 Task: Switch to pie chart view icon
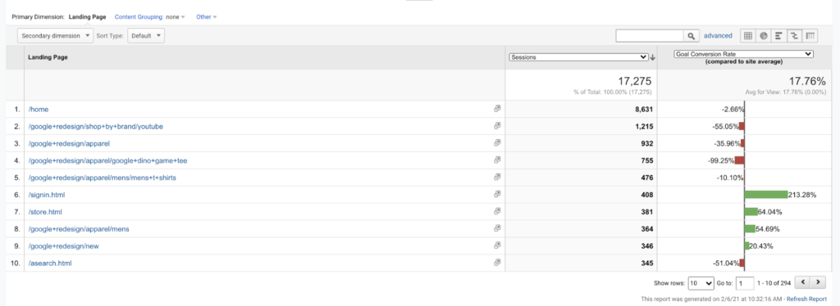pyautogui.click(x=764, y=36)
